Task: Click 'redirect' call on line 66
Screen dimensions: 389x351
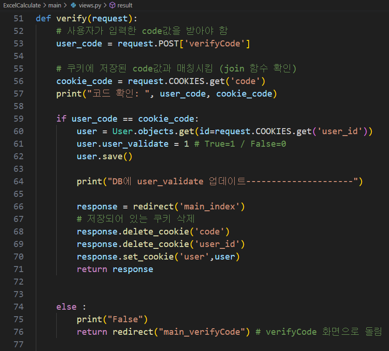Action: [153, 207]
